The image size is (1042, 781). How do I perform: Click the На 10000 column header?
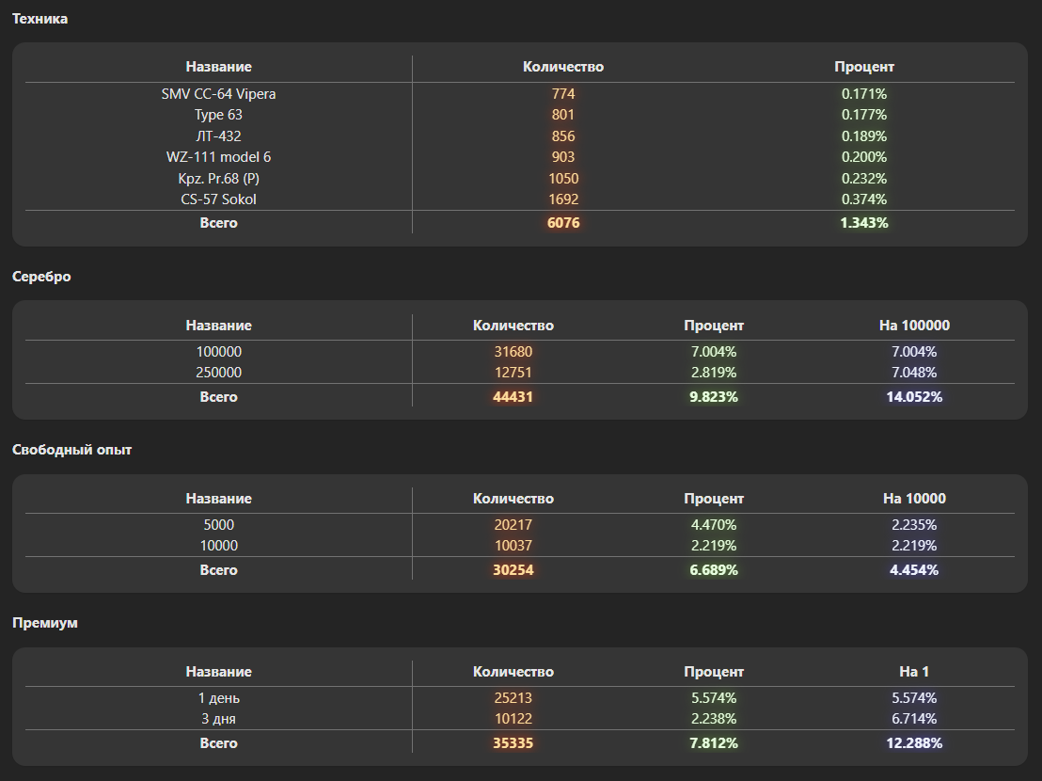[914, 499]
